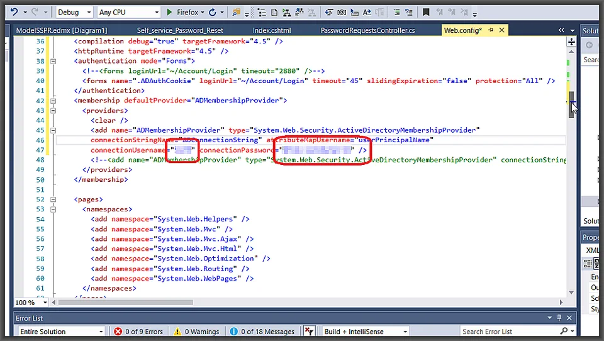The height and width of the screenshot is (341, 604).
Task: Collapse the providers node at line 43
Action: tap(53, 111)
